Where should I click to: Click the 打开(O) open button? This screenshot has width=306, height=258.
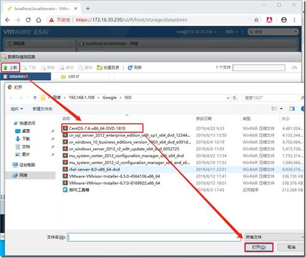coord(259,247)
